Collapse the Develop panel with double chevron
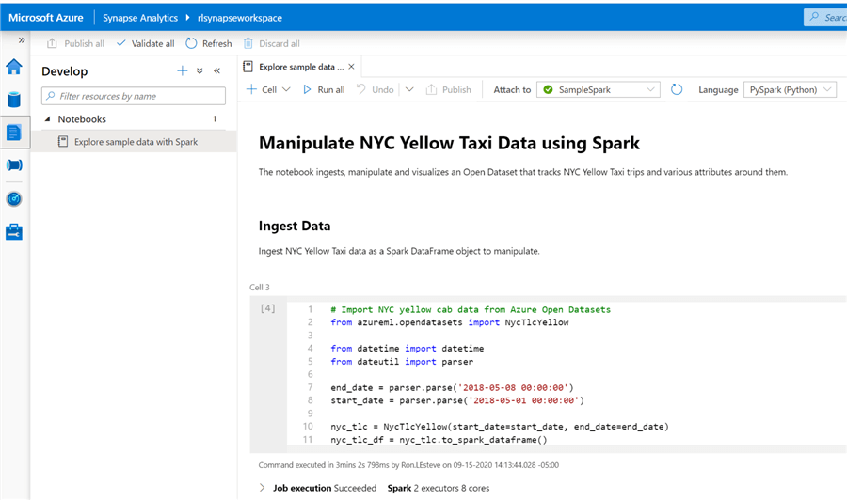847x500 pixels. [x=216, y=71]
